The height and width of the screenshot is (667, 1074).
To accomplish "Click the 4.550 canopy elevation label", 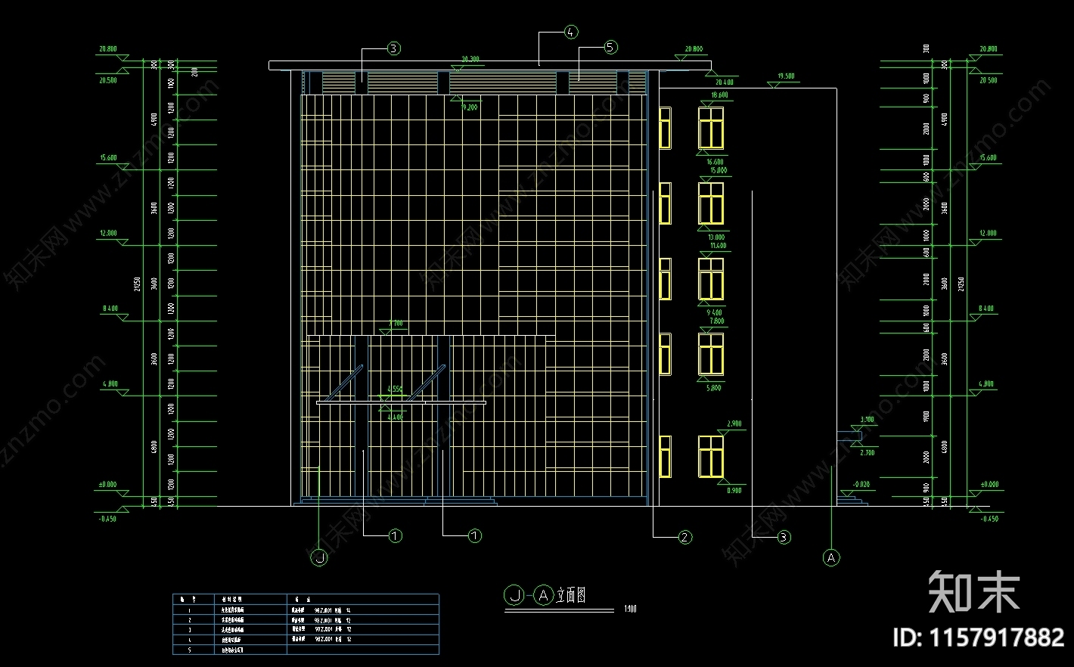I will tap(395, 389).
